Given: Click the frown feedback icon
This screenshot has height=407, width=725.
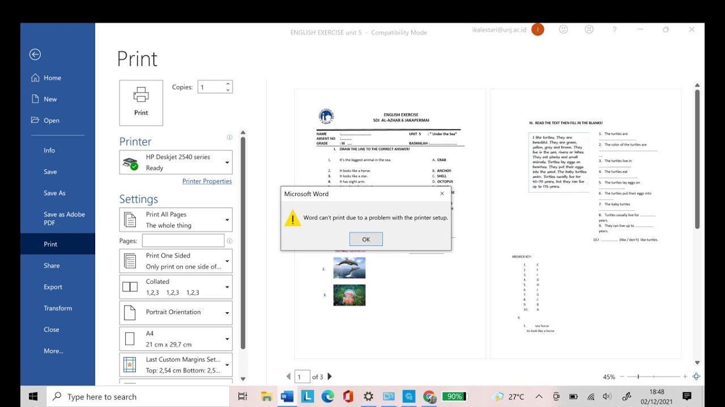Looking at the screenshot, I should pyautogui.click(x=589, y=29).
